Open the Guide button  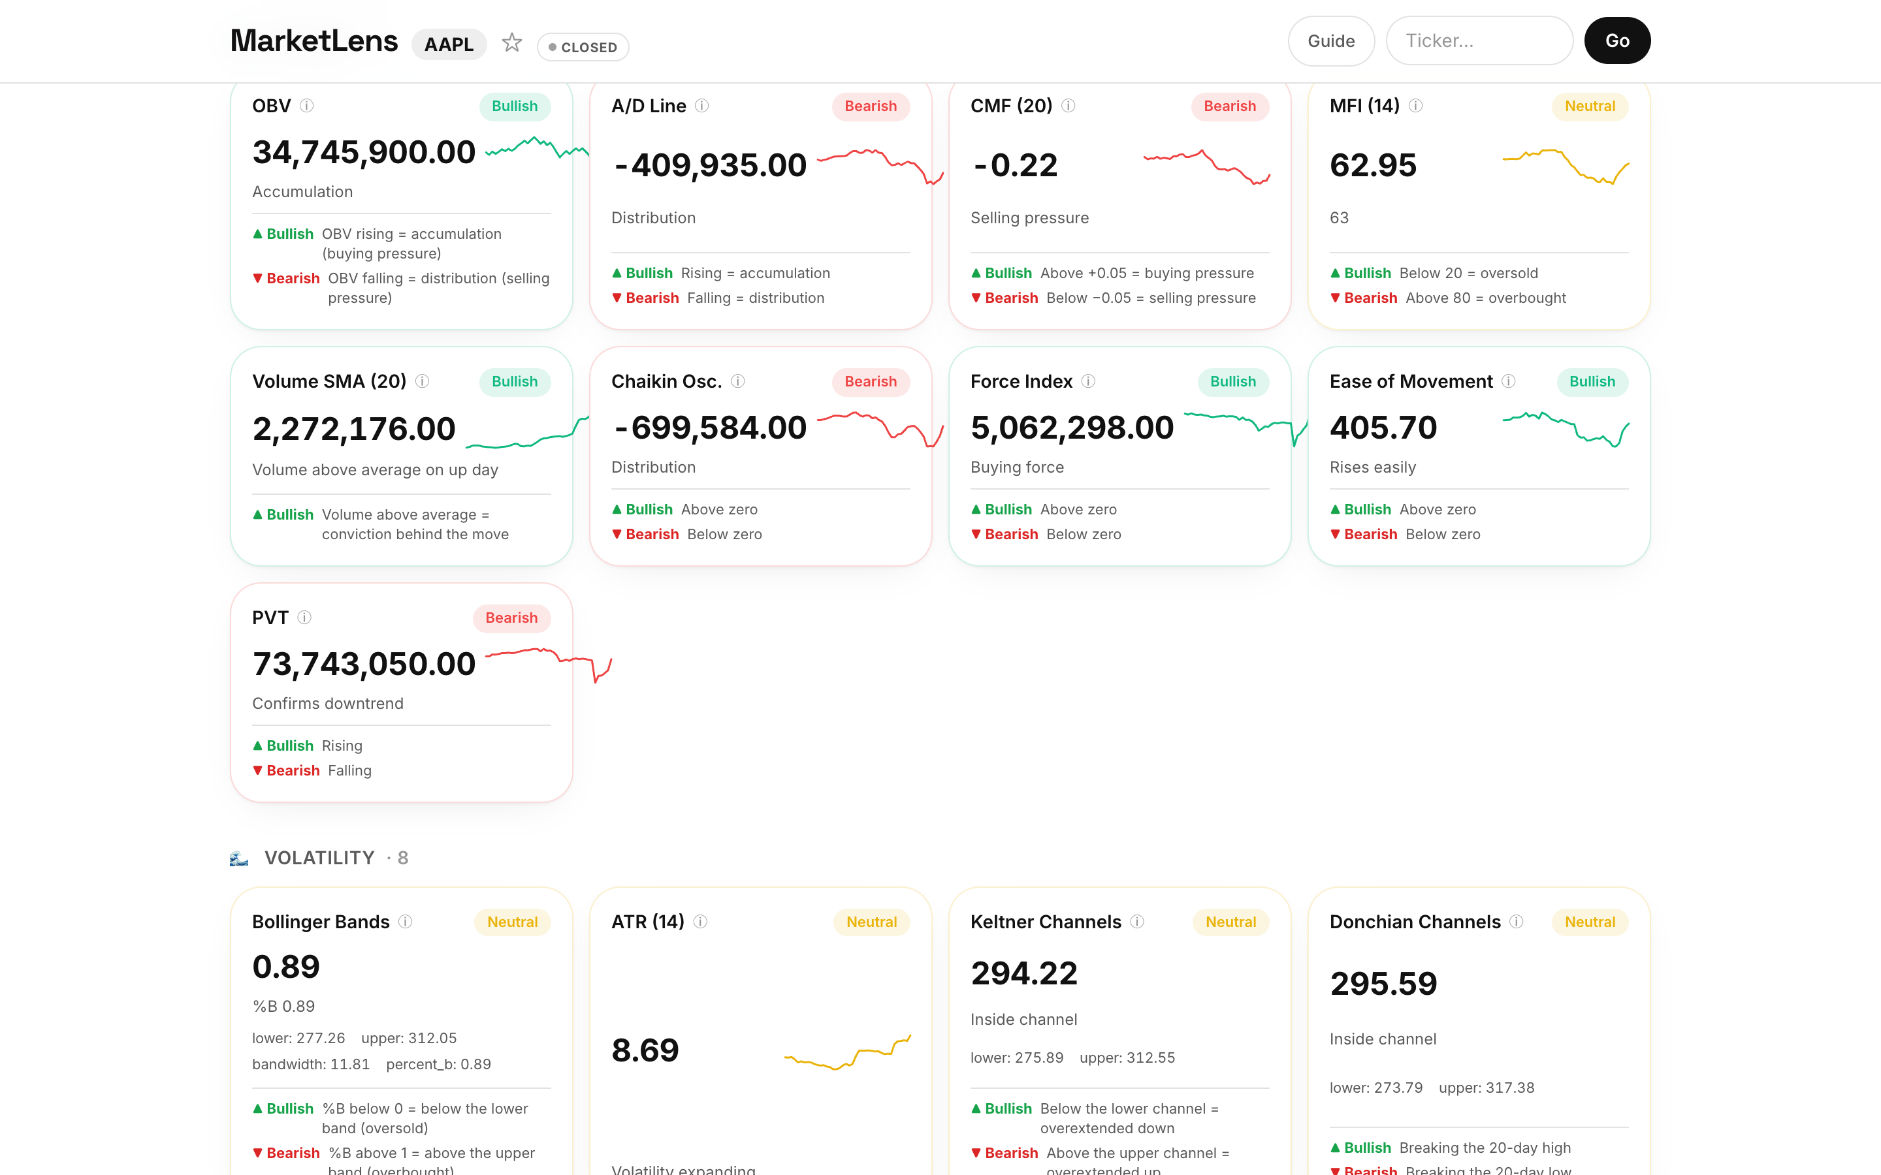(1330, 40)
